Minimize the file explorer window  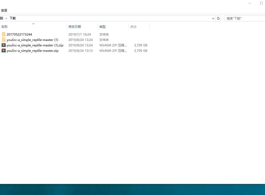(250, 3)
